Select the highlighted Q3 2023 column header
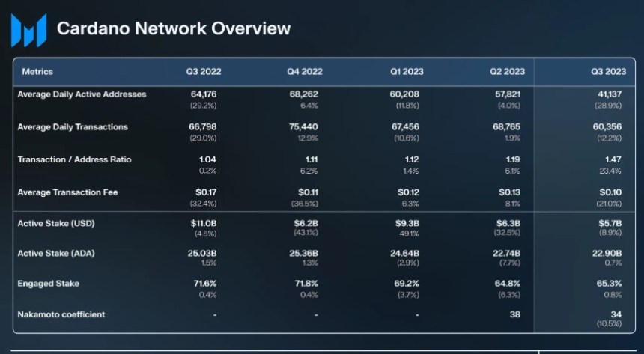Screen dimensions: 644x354 coord(608,72)
